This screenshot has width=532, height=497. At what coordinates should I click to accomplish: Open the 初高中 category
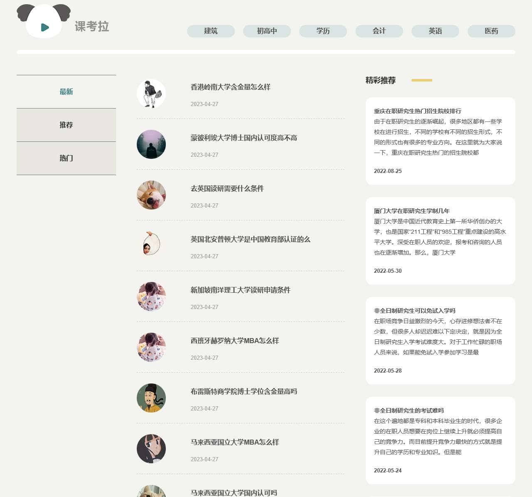point(267,31)
